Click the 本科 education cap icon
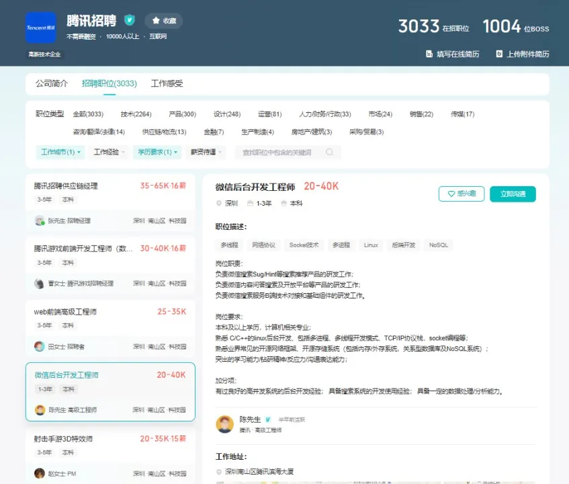Viewport: 569px width, 484px height. point(283,203)
